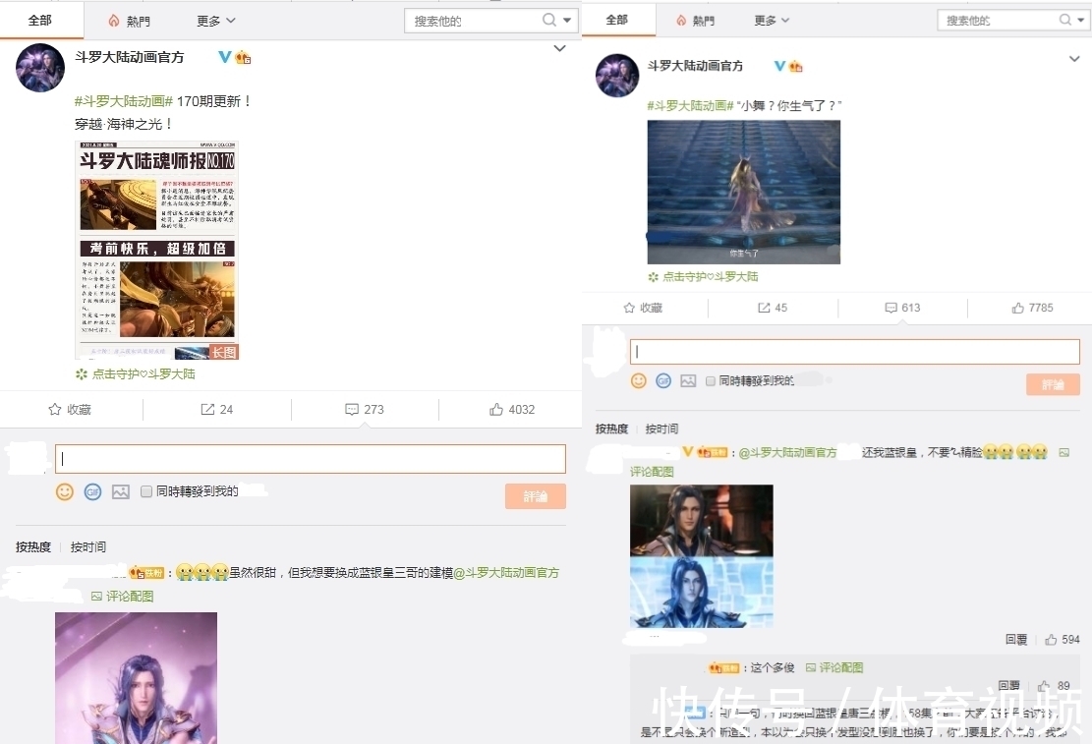Click the verified V badge beside 斗罗大陆动画官方
The image size is (1092, 744).
(225, 57)
